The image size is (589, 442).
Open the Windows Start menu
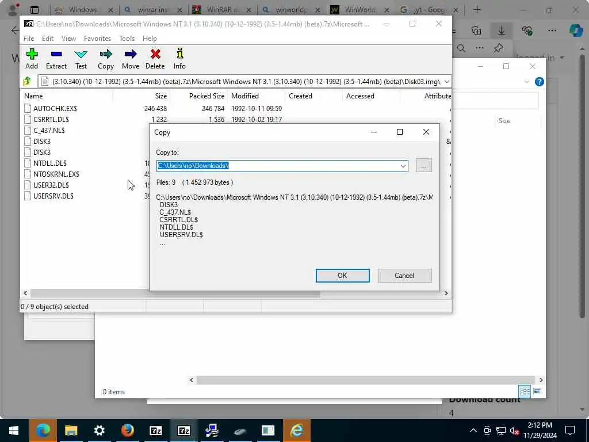(x=14, y=430)
